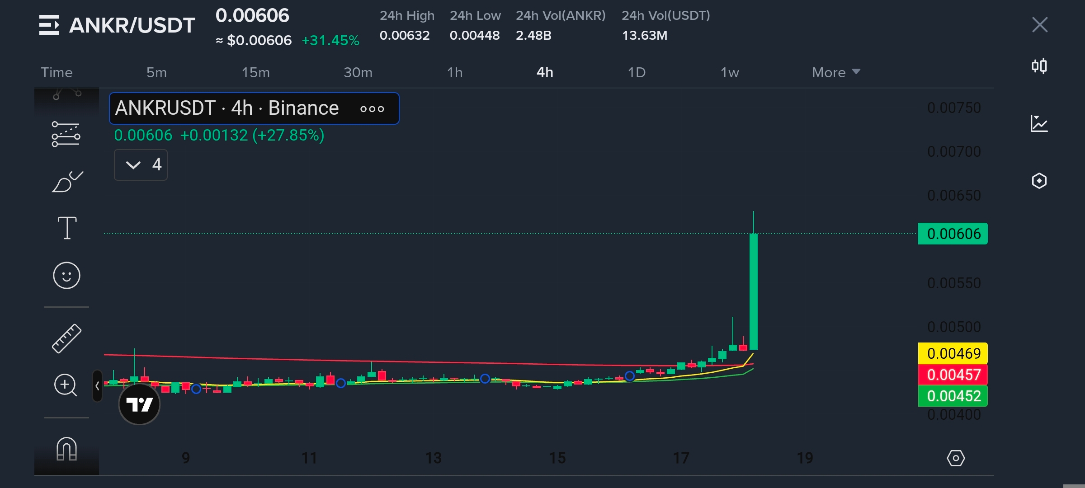Expand the More timeframes dropdown

pos(836,72)
